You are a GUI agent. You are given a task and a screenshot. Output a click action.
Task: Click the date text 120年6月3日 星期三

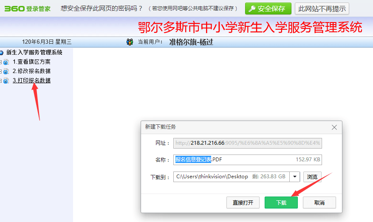pos(47,42)
